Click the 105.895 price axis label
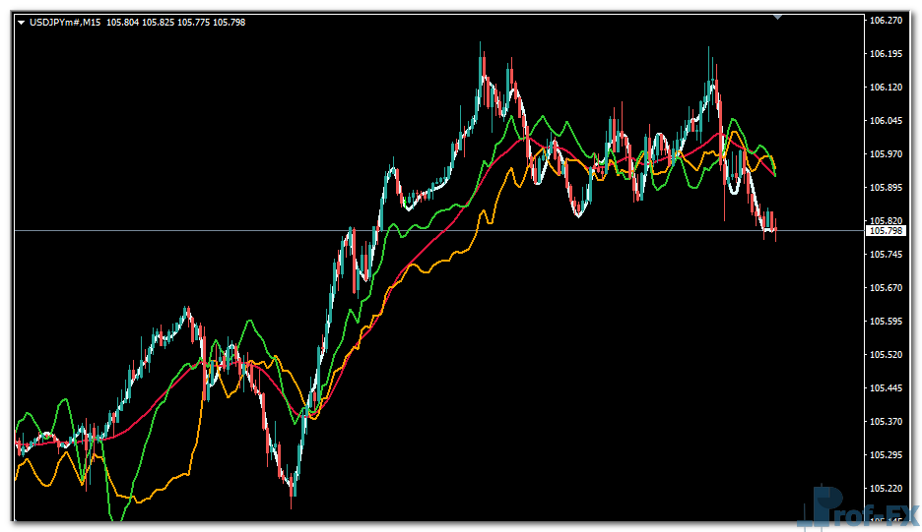922x532 pixels. coord(886,187)
